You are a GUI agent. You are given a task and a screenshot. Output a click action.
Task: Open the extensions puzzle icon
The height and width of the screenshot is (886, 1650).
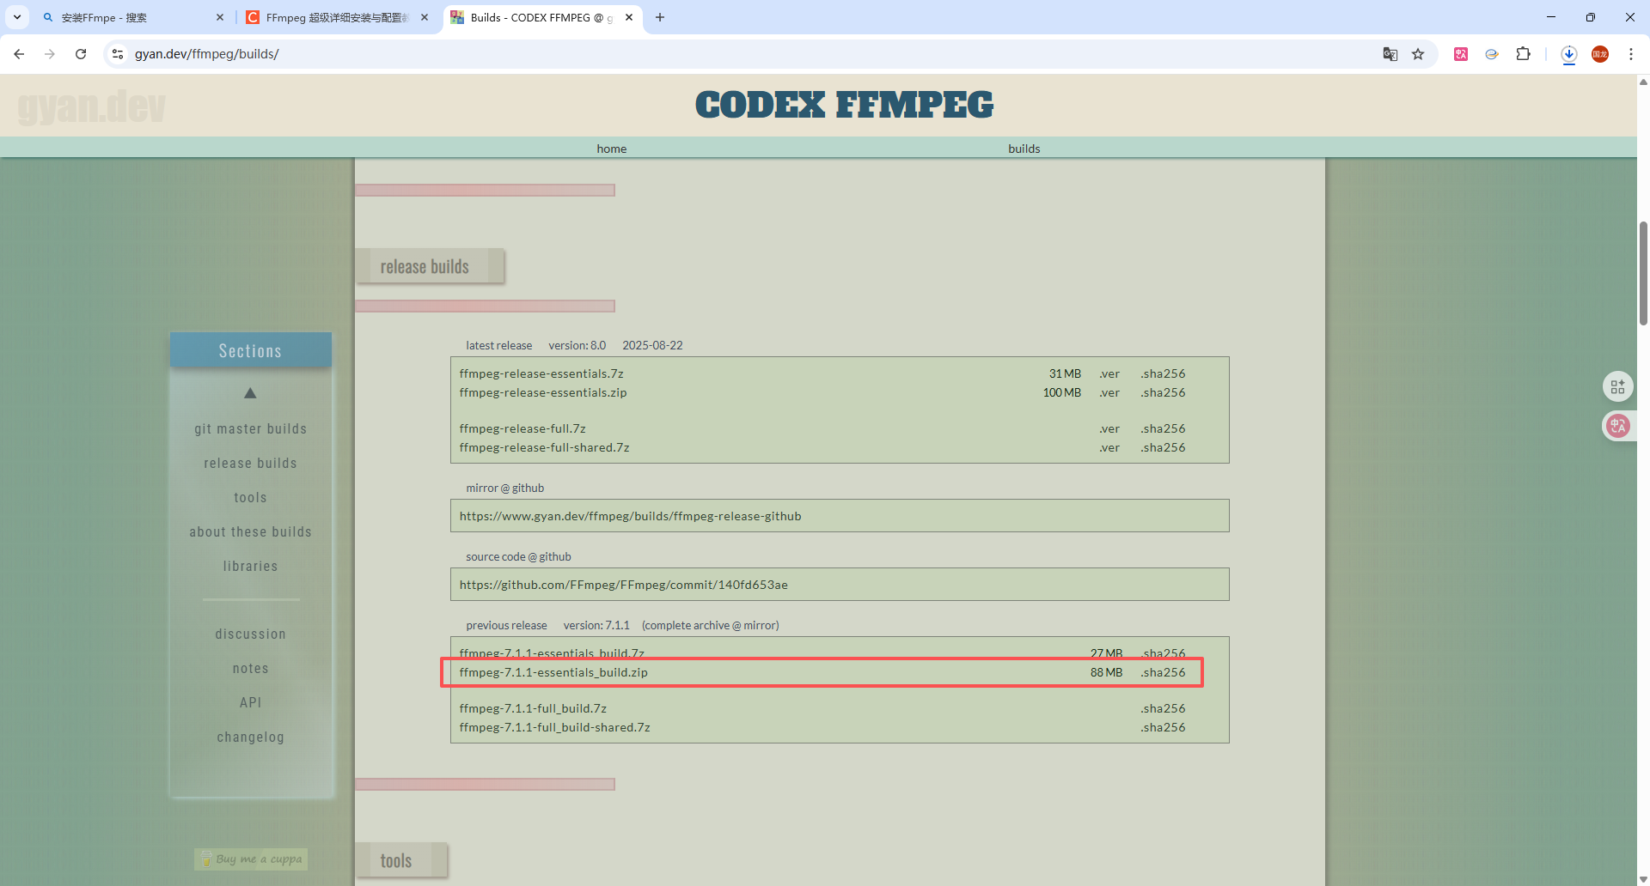tap(1523, 54)
